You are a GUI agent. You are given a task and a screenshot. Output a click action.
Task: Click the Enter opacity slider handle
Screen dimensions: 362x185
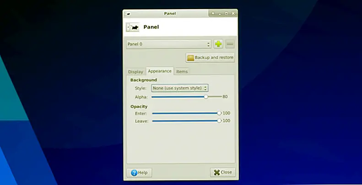[x=219, y=113]
